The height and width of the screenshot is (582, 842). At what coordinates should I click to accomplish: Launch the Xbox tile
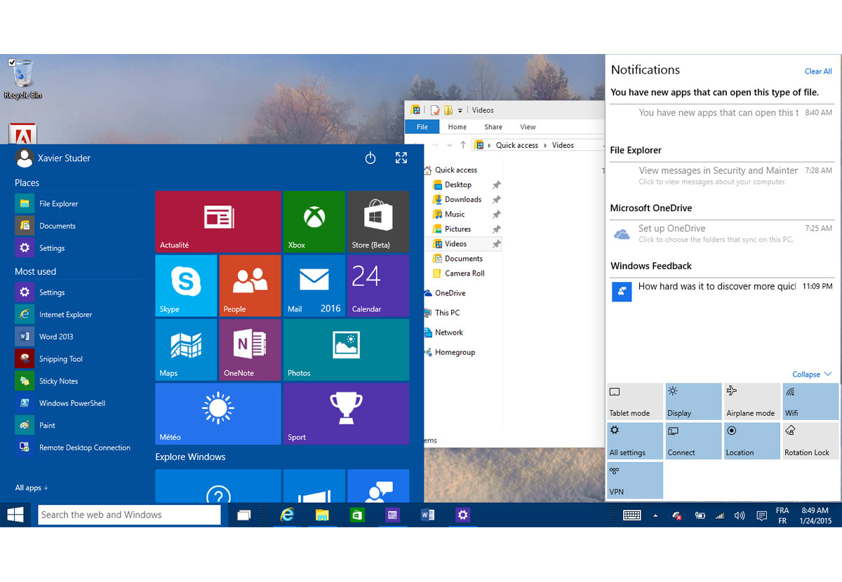[314, 222]
